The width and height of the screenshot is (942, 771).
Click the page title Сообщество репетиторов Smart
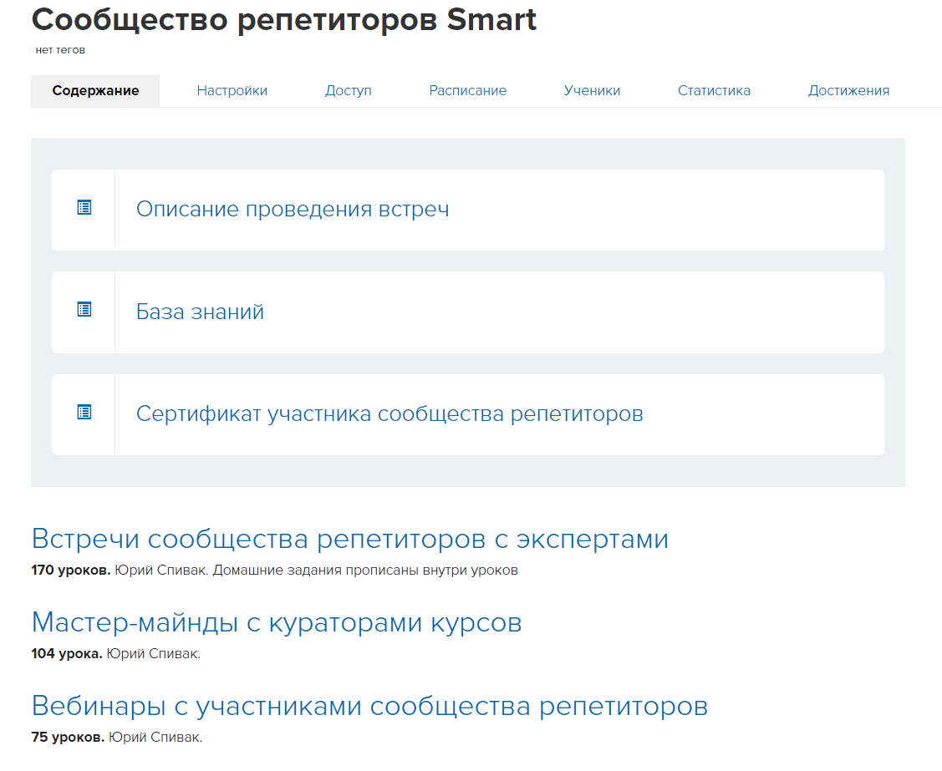pyautogui.click(x=283, y=19)
